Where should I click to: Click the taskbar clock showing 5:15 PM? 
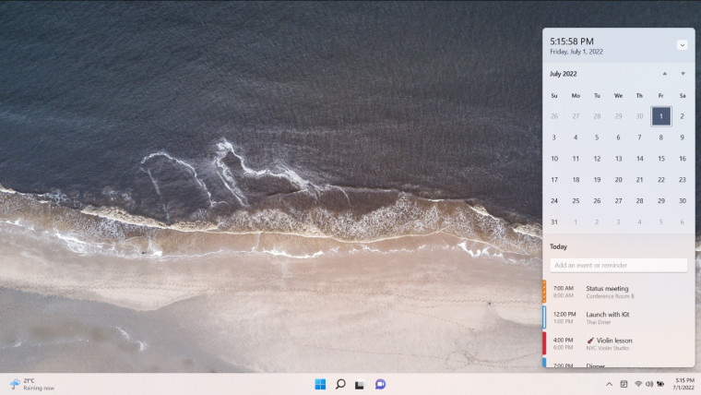[x=683, y=384]
